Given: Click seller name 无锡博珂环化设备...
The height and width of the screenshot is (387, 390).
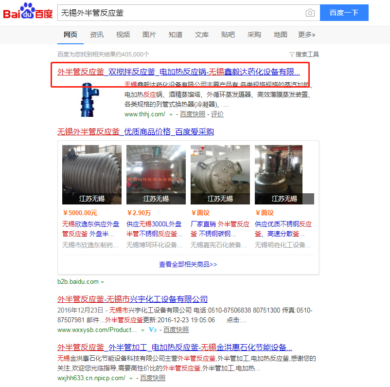Looking at the screenshot, I should pos(155,245).
